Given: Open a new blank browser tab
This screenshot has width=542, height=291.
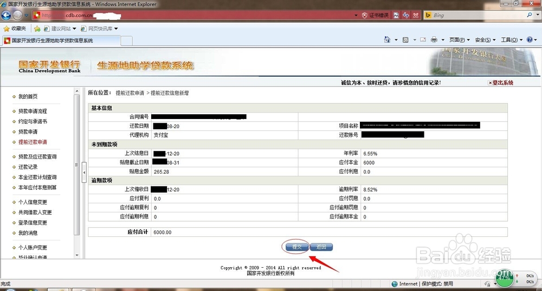Looking at the screenshot, I should (126, 41).
